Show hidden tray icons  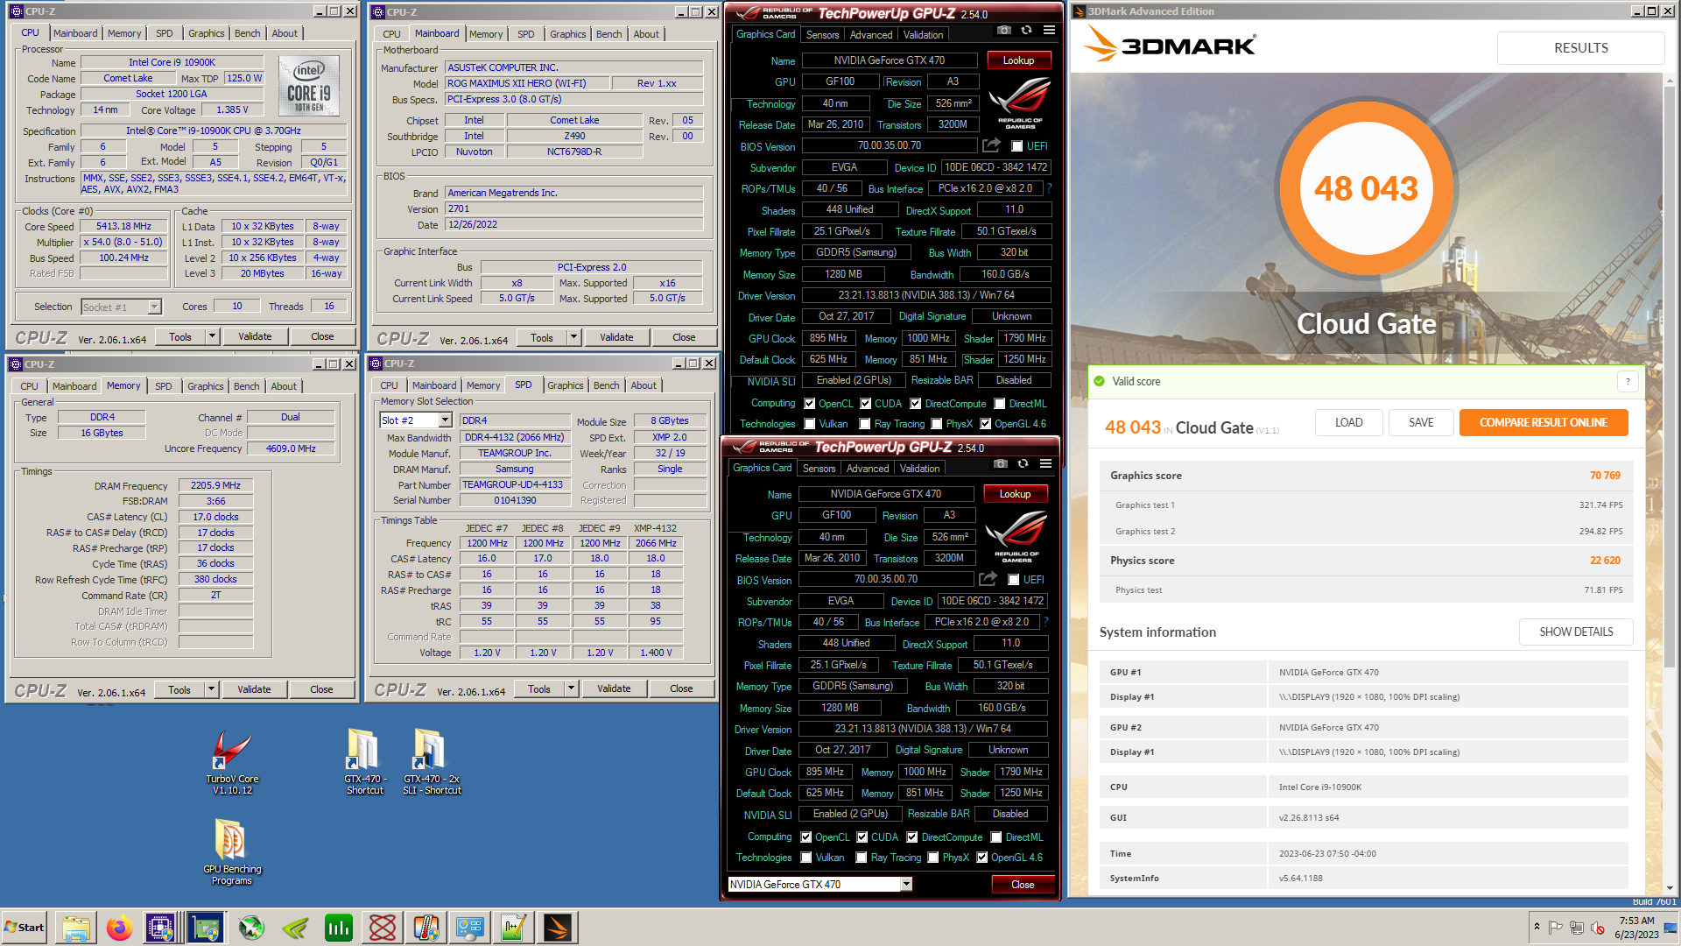tap(1537, 927)
